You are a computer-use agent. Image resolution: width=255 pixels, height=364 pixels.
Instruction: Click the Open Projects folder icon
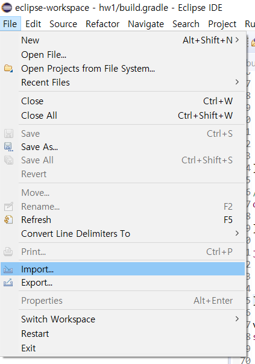(8, 69)
